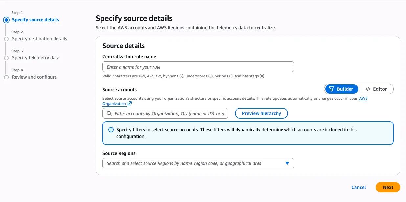
Task: Click the magnifying glass icon in the accounts filter
Action: pyautogui.click(x=109, y=114)
